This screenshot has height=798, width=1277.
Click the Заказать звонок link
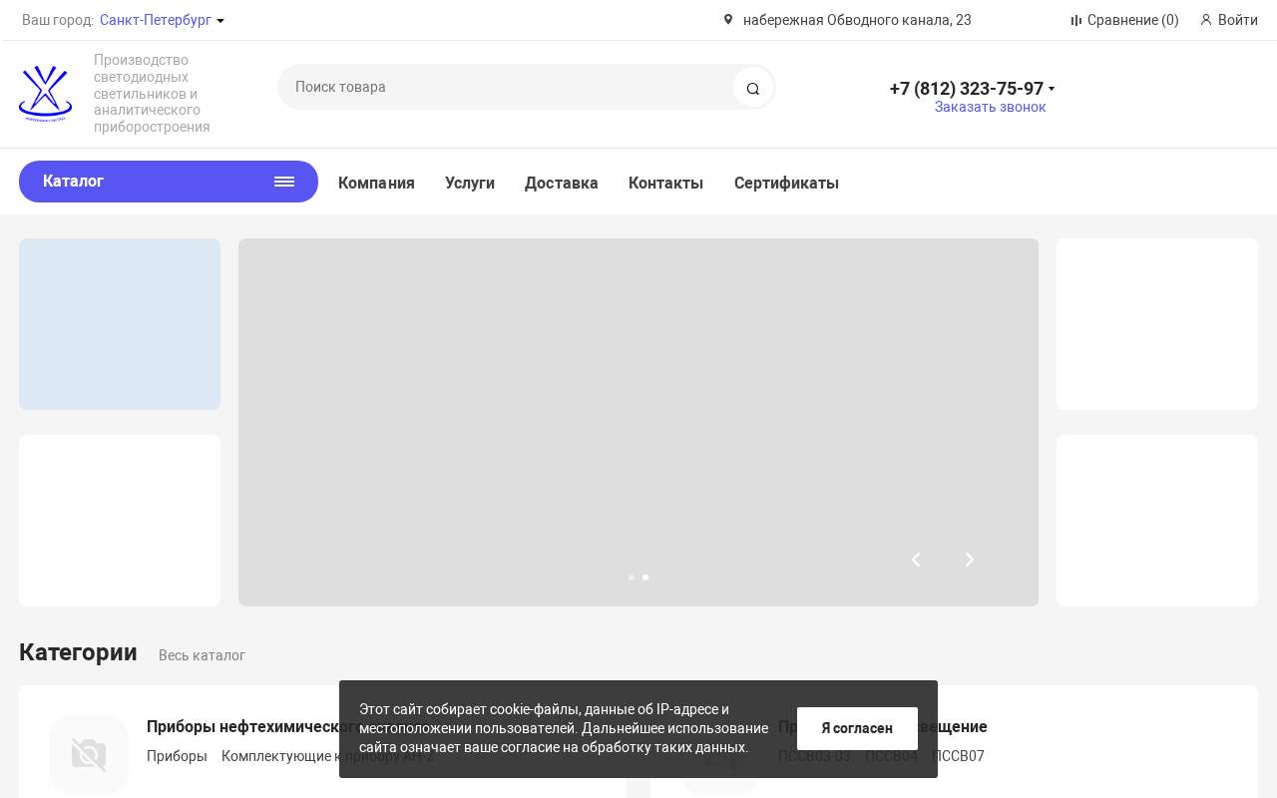tap(990, 107)
